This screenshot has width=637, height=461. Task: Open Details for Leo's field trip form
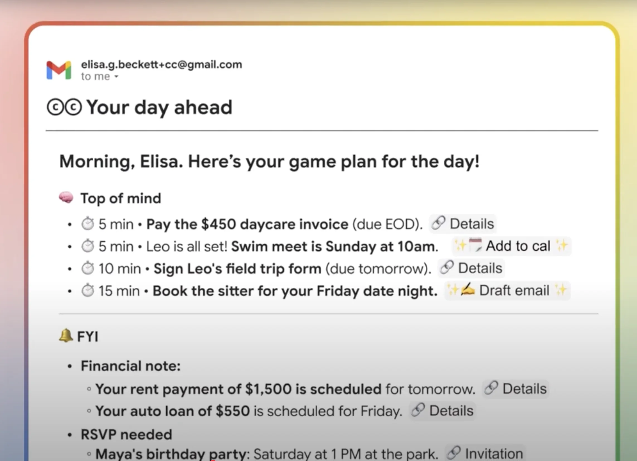tap(471, 268)
